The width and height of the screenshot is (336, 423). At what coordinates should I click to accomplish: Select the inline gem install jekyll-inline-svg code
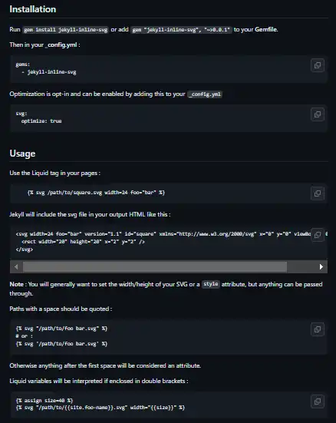[x=65, y=30]
